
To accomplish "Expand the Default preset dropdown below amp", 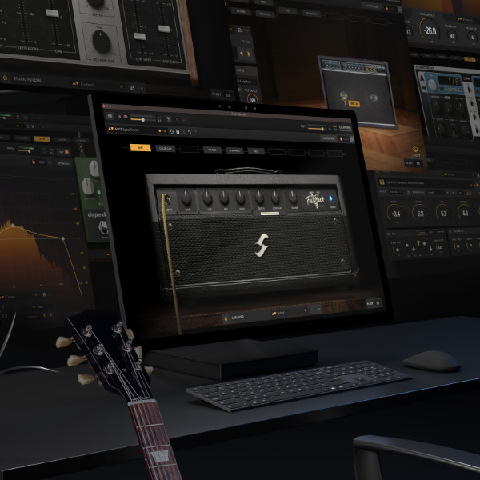I will 305,310.
